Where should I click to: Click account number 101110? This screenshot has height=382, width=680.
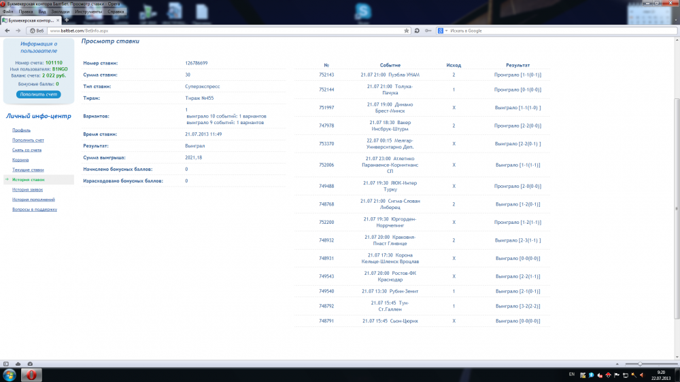(x=54, y=62)
